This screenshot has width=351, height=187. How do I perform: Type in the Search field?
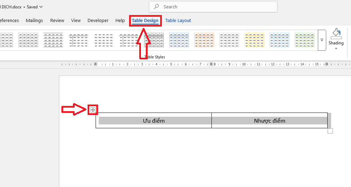pos(216,7)
